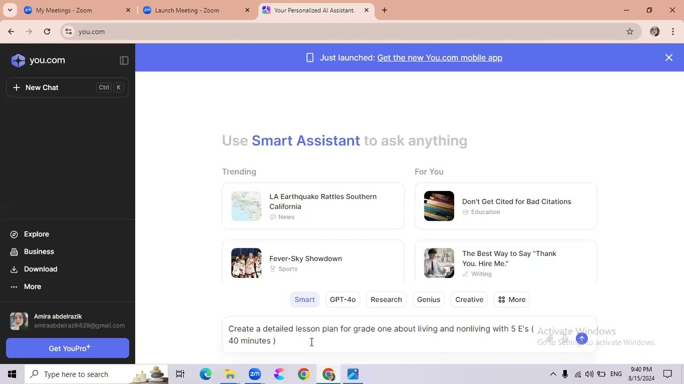The width and height of the screenshot is (684, 384).
Task: Open Chrome three-dot menu
Action: 673,31
